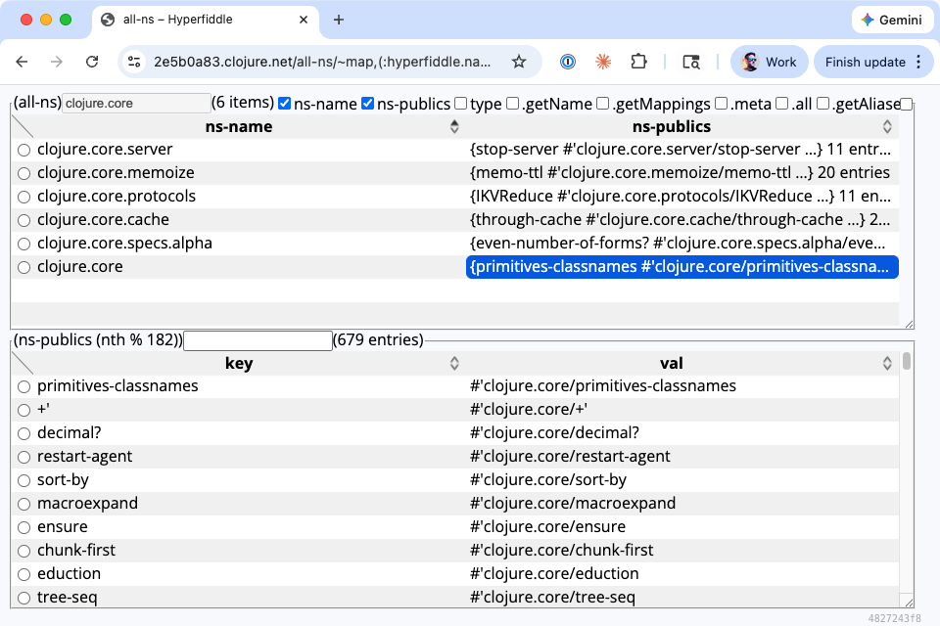
Task: Click the Finish update button
Action: pyautogui.click(x=866, y=61)
